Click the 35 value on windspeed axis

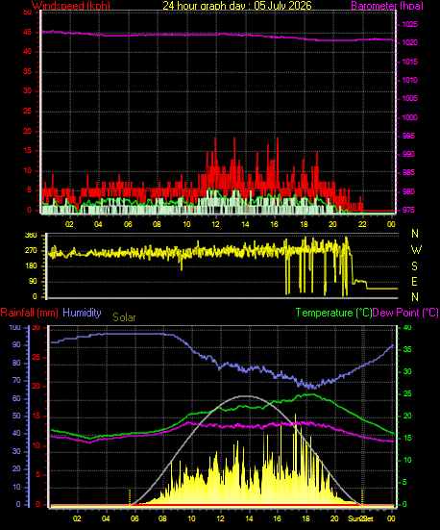pyautogui.click(x=27, y=71)
